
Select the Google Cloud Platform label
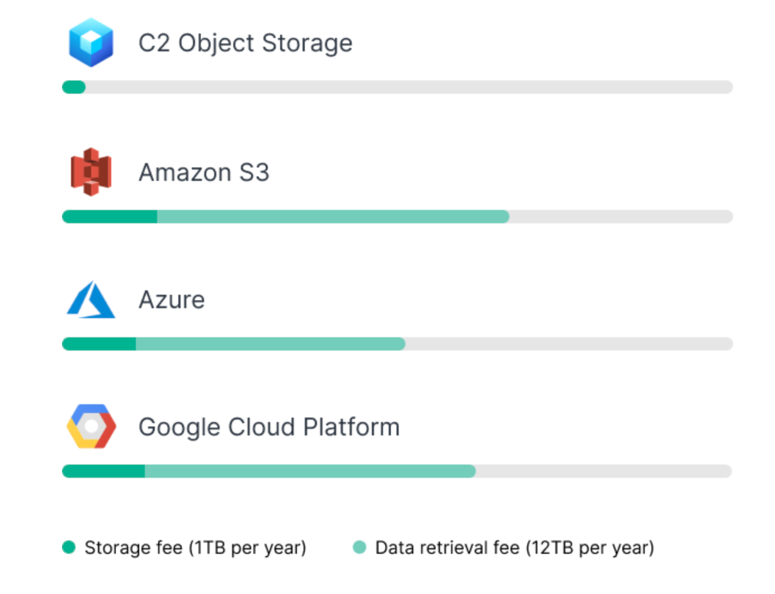(269, 427)
